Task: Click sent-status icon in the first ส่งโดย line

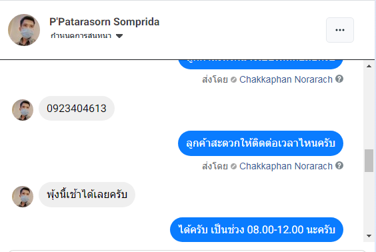Action: pyautogui.click(x=233, y=79)
